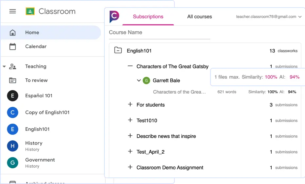The width and height of the screenshot is (305, 184).
Task: Click the Calendar icon in sidebar
Action: pyautogui.click(x=13, y=47)
